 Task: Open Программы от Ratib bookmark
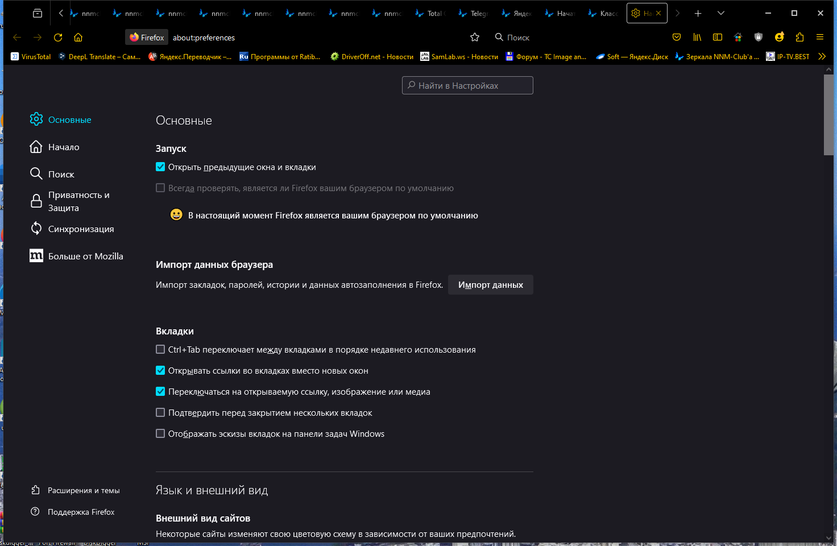tap(280, 57)
